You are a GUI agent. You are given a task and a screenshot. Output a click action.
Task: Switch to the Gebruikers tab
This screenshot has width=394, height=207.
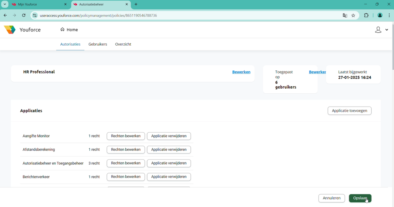point(98,44)
